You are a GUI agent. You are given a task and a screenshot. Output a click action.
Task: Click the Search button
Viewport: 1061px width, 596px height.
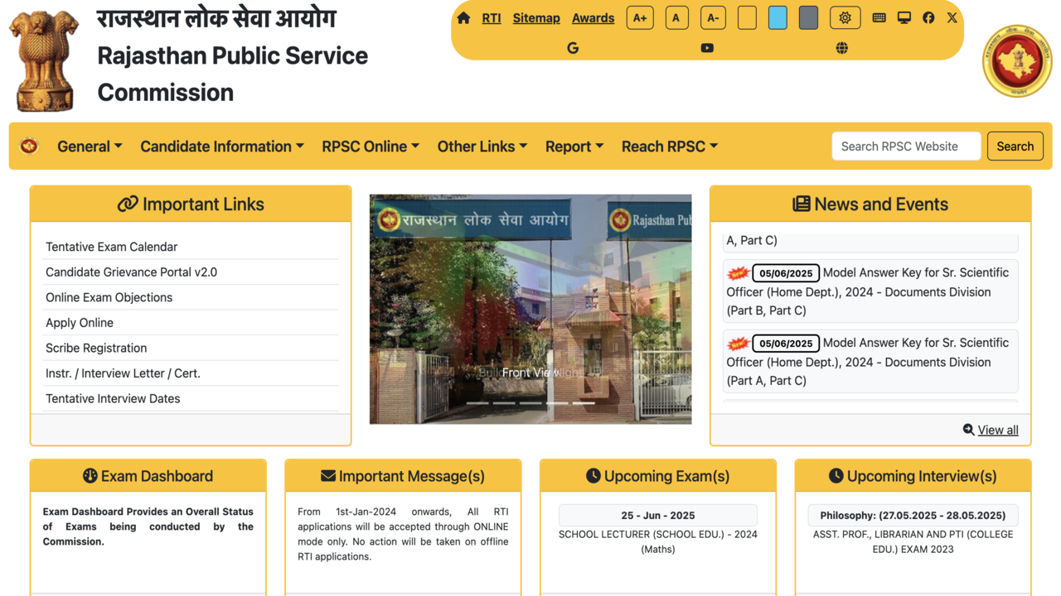coord(1015,147)
